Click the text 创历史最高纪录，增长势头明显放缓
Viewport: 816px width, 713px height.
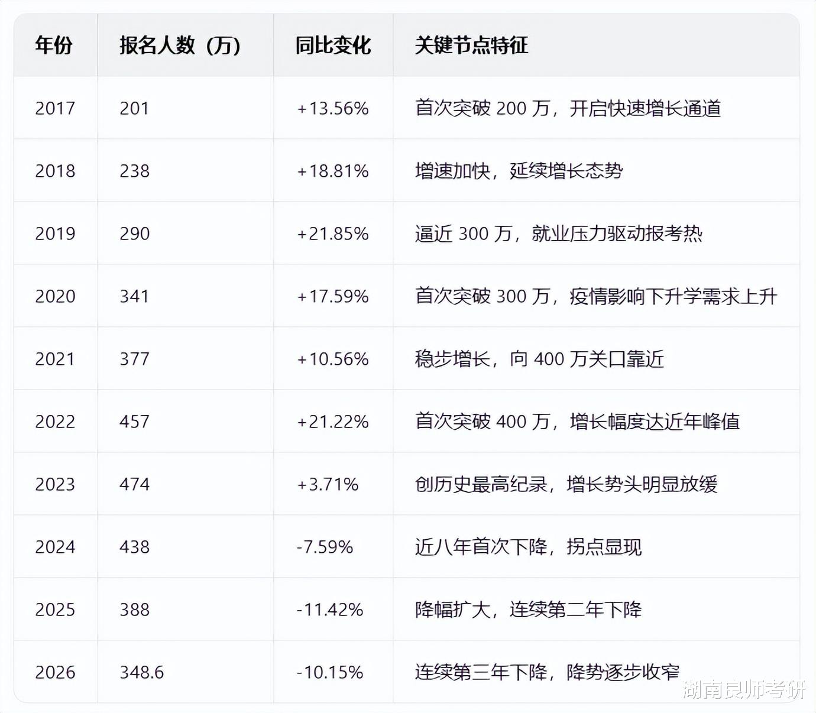pyautogui.click(x=566, y=484)
